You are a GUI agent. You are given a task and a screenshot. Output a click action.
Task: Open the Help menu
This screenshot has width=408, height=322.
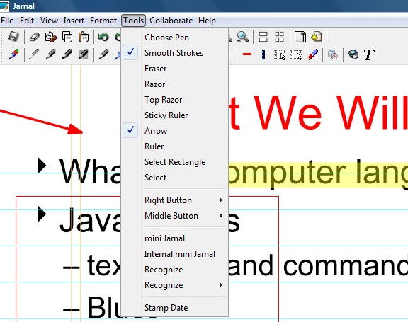207,21
